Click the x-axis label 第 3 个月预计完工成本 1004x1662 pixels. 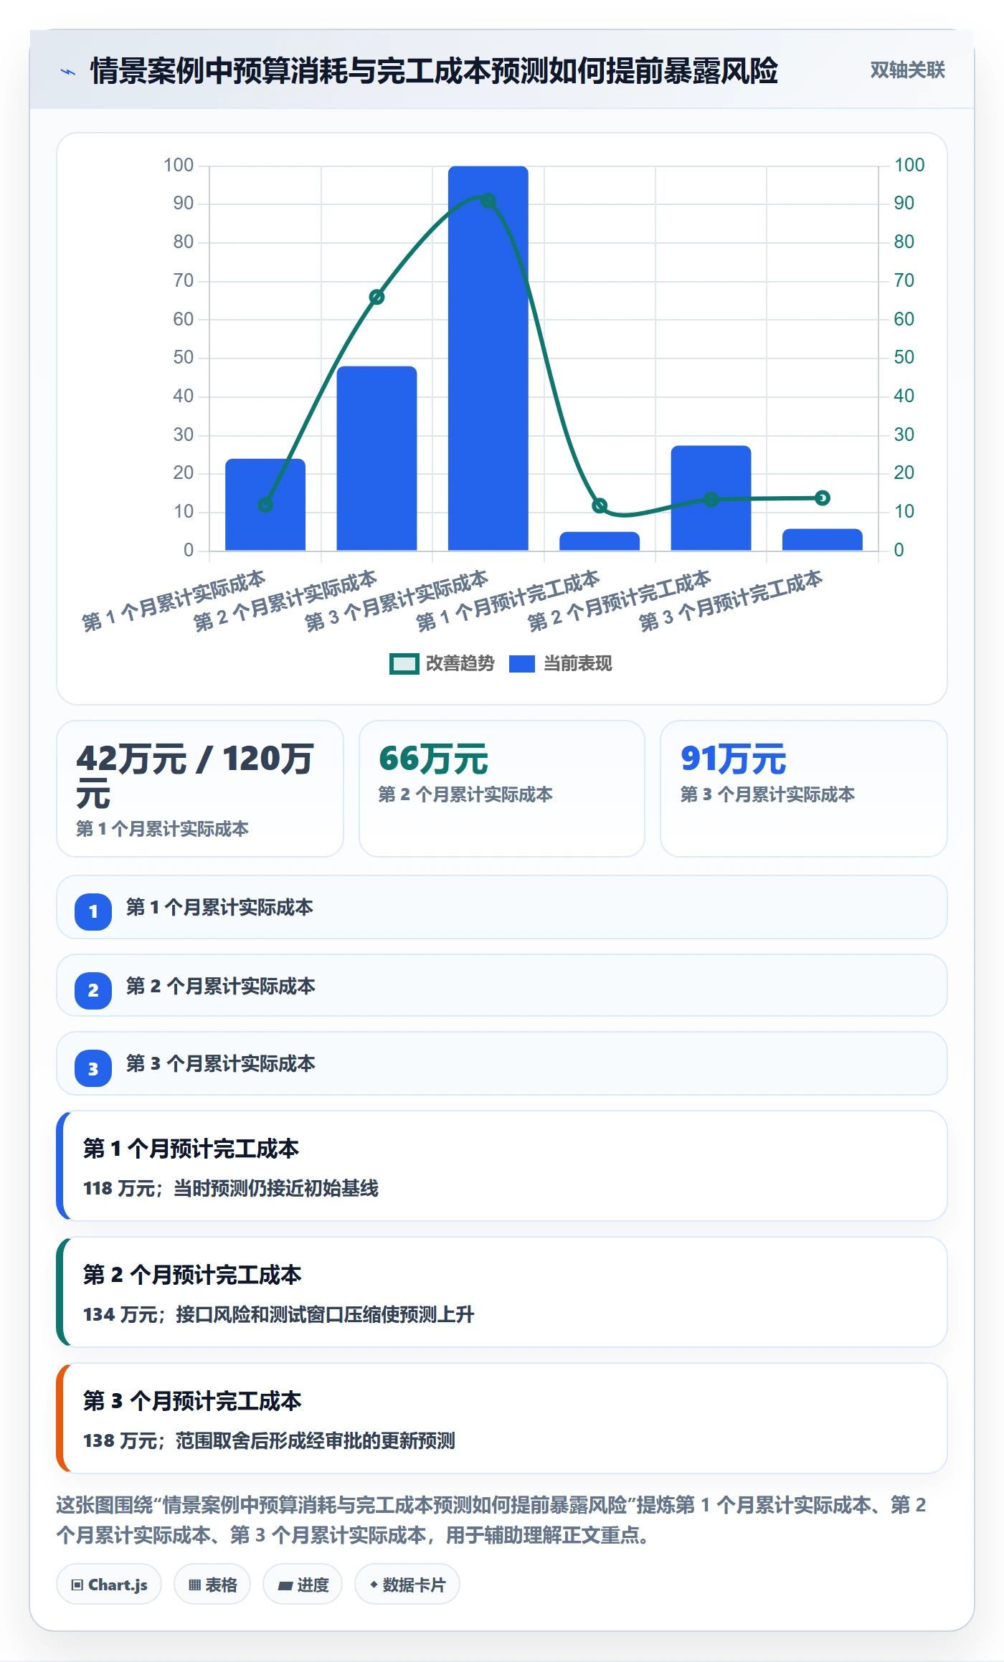click(730, 601)
